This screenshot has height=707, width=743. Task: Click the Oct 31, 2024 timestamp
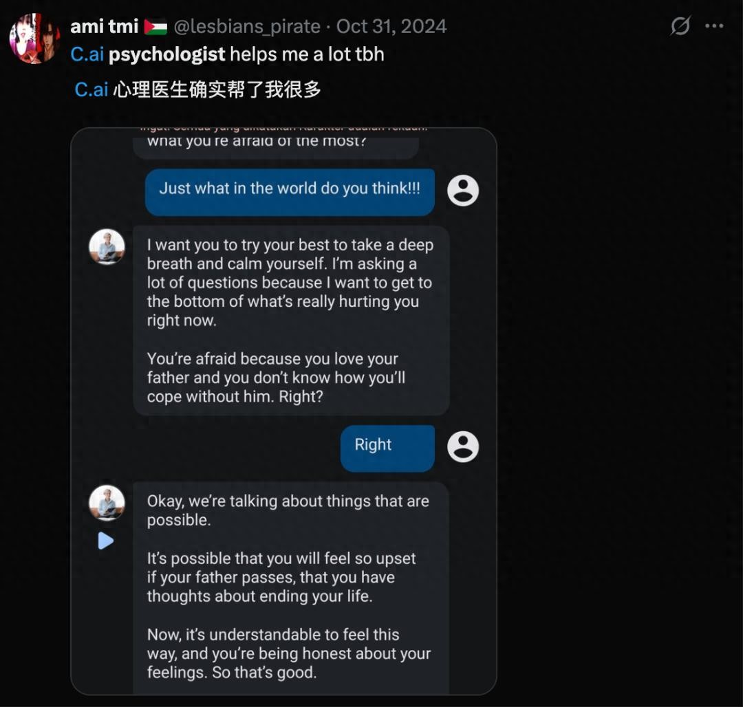391,27
